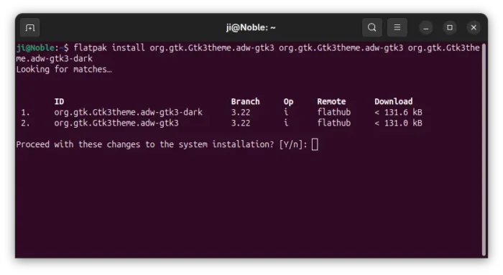Click the 'Looking for matches…' line

point(64,69)
